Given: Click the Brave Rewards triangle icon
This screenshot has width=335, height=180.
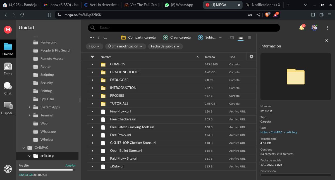Looking at the screenshot, I should 276,15.
